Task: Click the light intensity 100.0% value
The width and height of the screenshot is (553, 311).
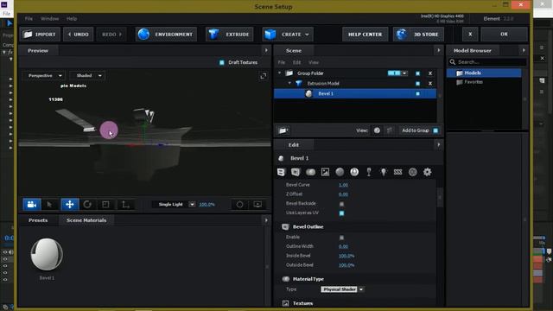Action: 207,205
